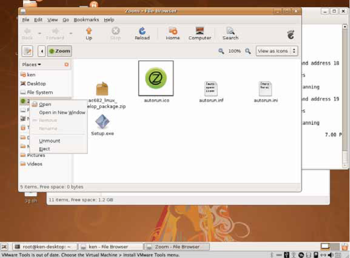Select the autorun.ini file icon

click(265, 89)
